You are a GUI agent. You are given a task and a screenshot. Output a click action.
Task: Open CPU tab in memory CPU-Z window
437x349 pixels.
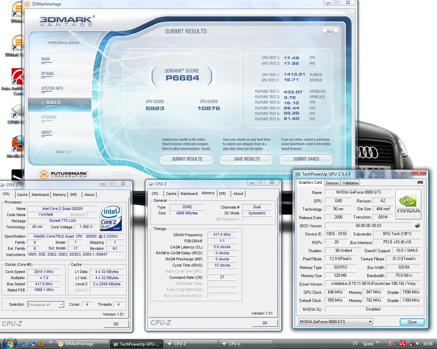(x=155, y=194)
